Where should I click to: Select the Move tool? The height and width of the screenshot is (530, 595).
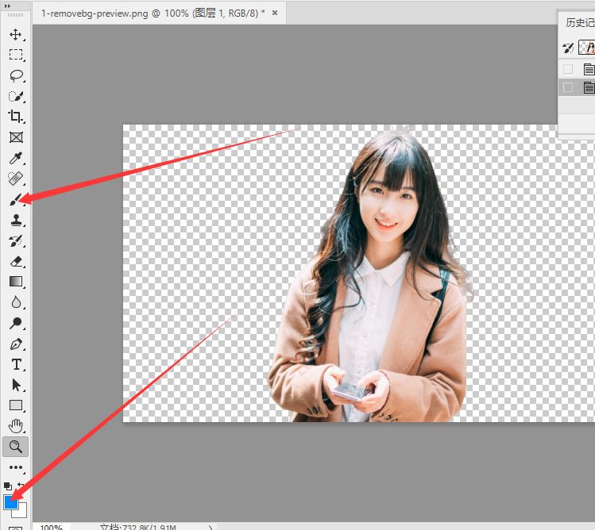(x=15, y=35)
